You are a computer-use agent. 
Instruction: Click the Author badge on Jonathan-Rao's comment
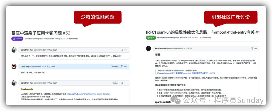[x=116, y=83]
